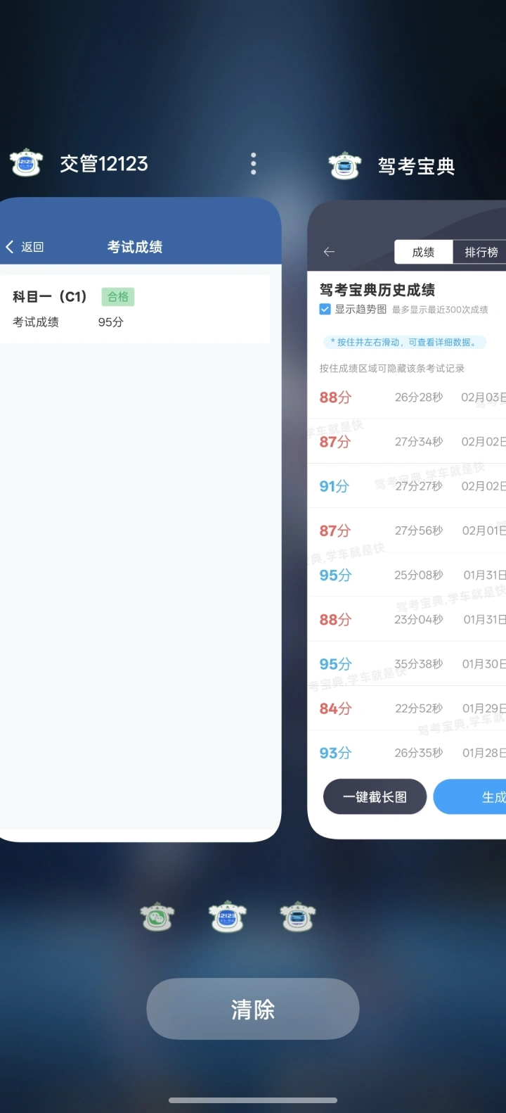Viewport: 506px width, 1113px height.
Task: Tap the 交管12123 app icon in card header
Action: click(27, 163)
